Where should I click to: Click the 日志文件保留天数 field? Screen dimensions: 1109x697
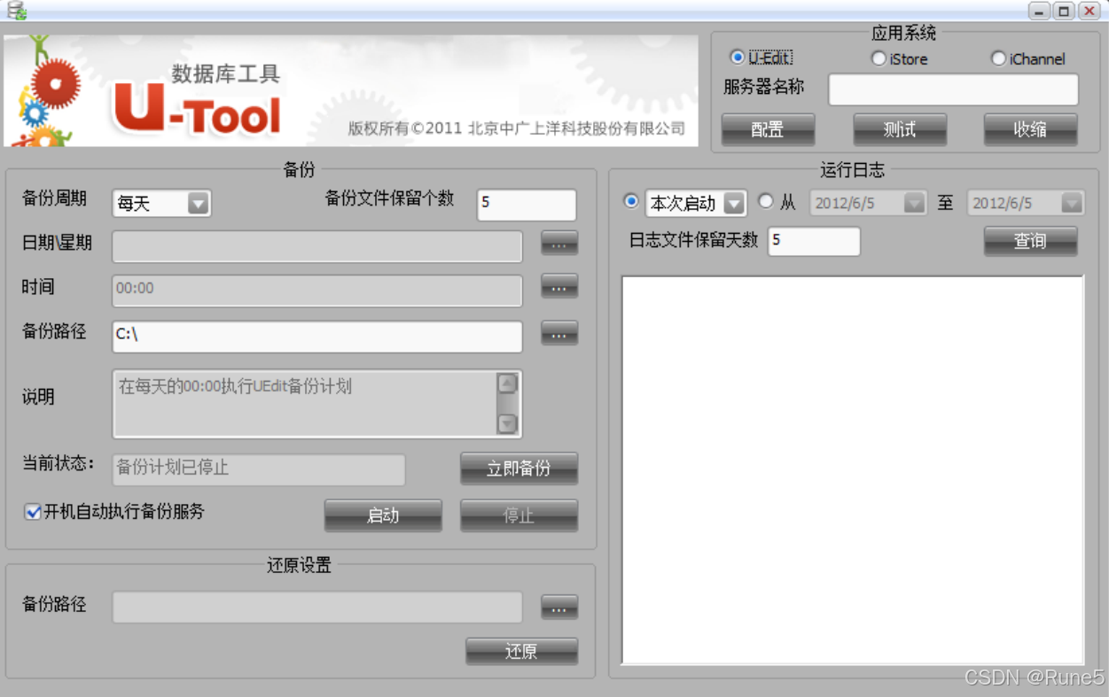tap(814, 242)
